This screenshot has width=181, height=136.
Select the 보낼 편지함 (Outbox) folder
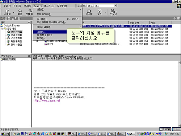(x=16, y=35)
